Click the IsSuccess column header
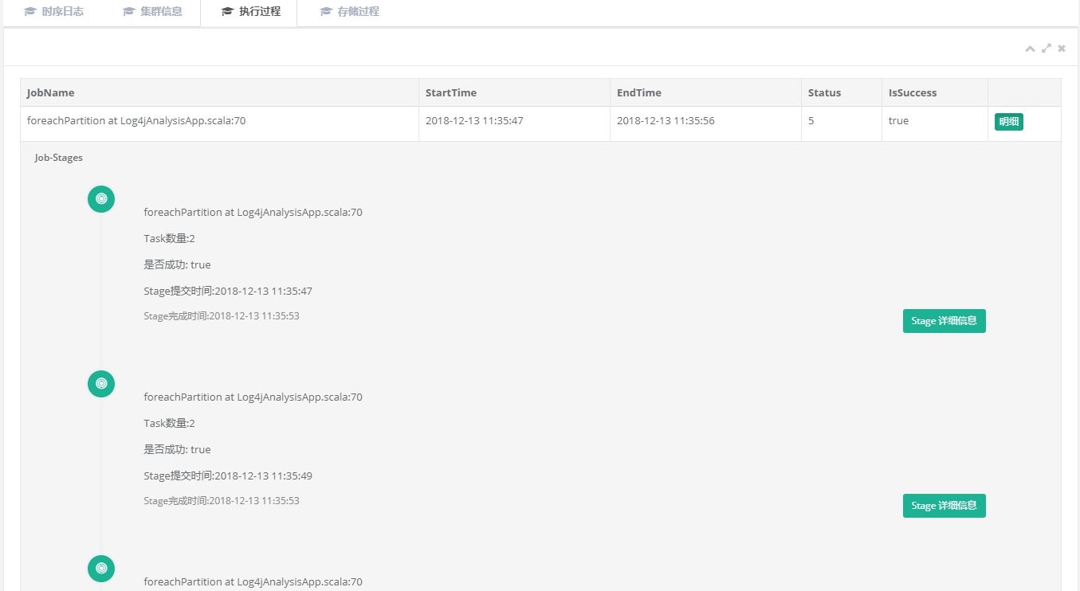The height and width of the screenshot is (591, 1080). click(913, 92)
